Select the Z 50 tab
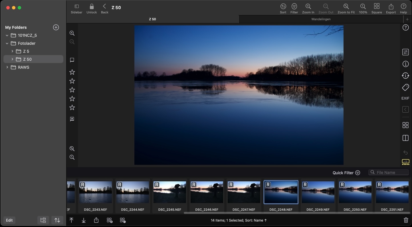The width and height of the screenshot is (412, 227). click(152, 19)
